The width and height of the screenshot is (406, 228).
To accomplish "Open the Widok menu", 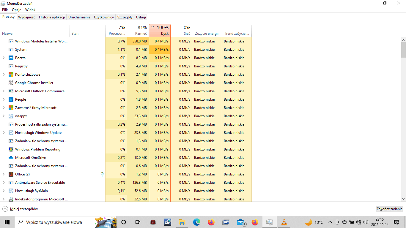I will [x=30, y=10].
